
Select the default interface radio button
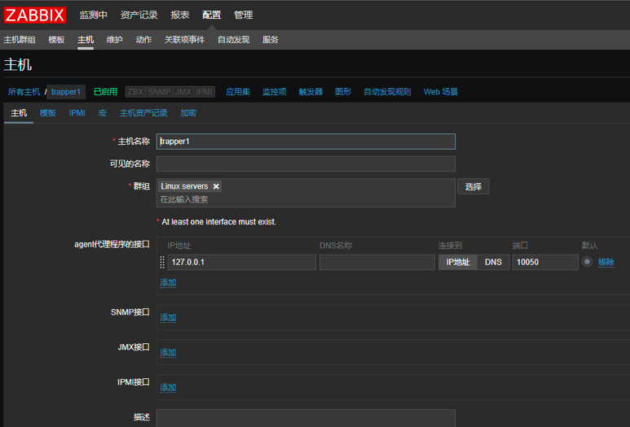click(587, 262)
